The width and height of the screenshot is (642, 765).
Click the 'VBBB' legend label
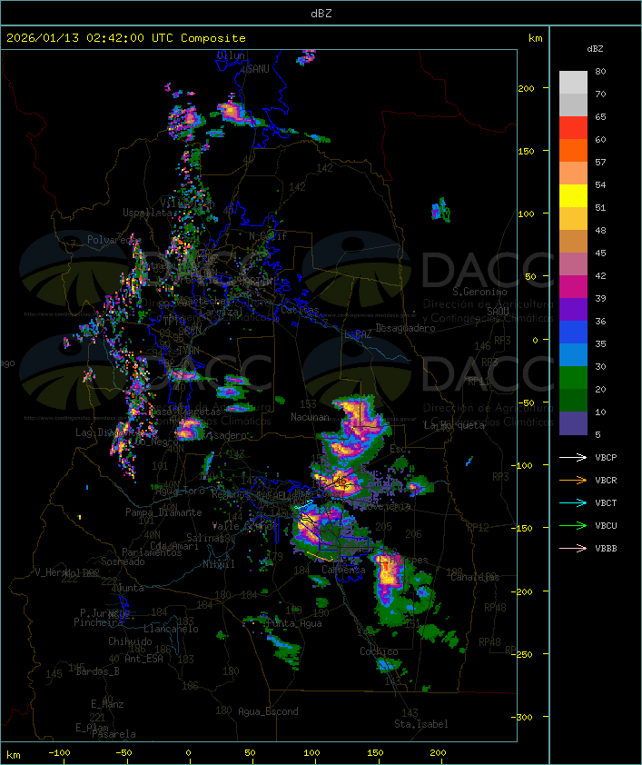click(606, 549)
